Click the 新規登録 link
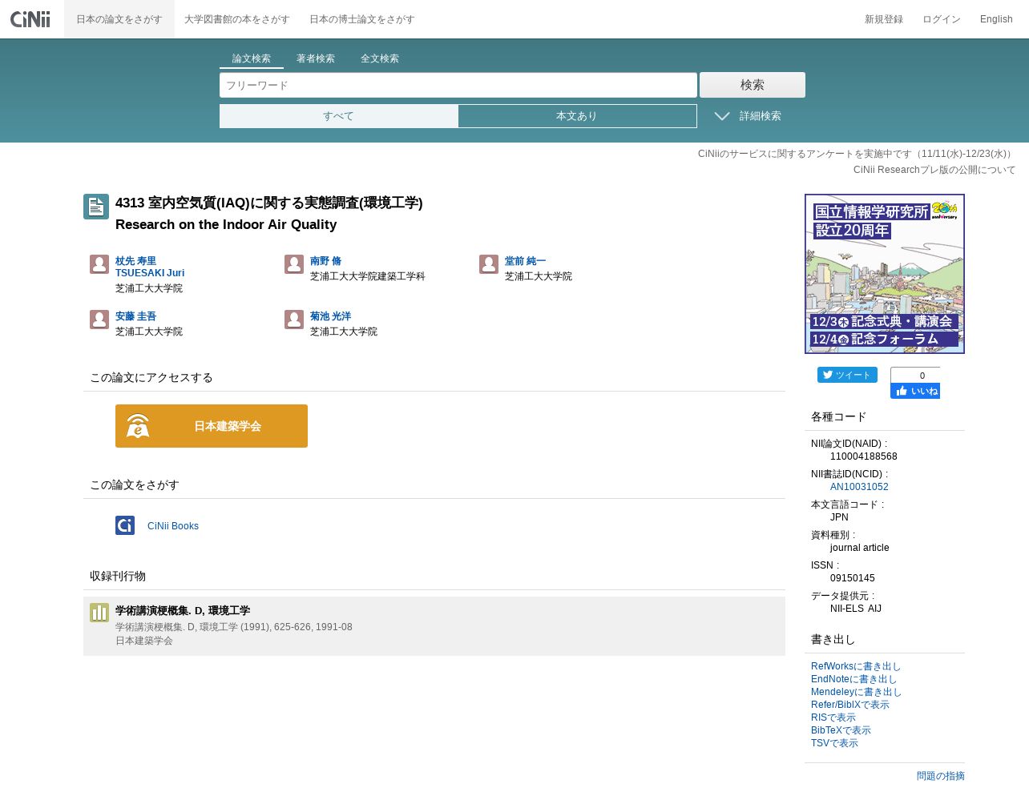Screen dimensions: 1029x808 coord(884,19)
